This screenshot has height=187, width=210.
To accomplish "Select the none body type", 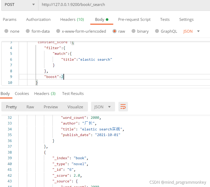I will pos(12,31).
